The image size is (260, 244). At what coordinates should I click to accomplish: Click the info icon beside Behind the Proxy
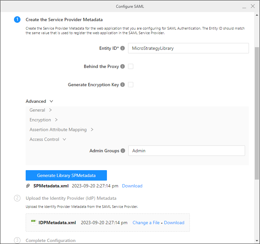[123, 66]
